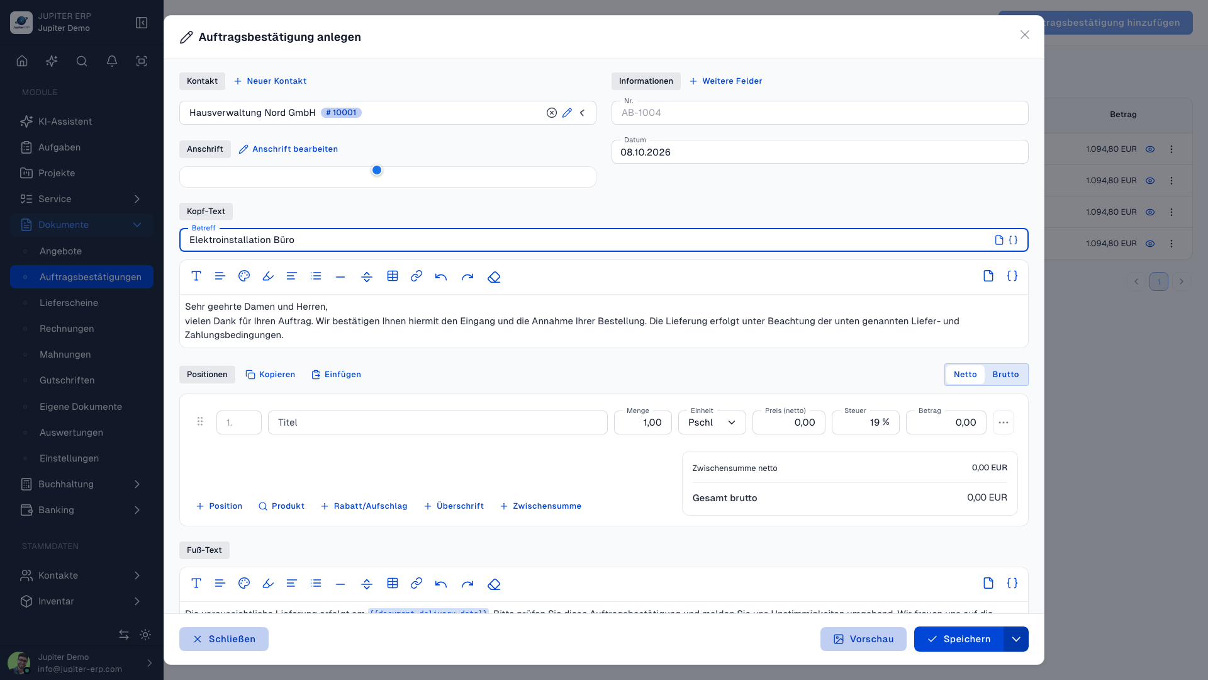Click Neuer Kontakt link
1208x680 pixels.
[x=270, y=81]
